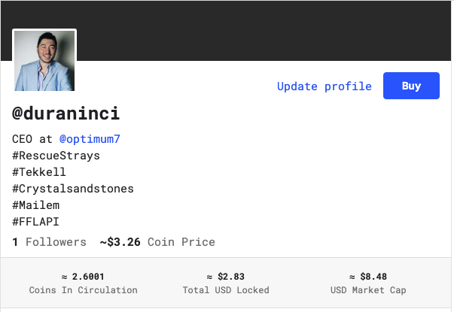Click the @duraninci username heading
Image resolution: width=454 pixels, height=312 pixels.
coord(66,114)
